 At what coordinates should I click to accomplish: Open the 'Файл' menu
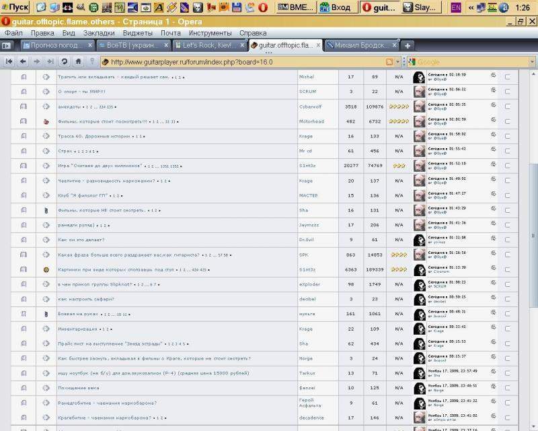[13, 33]
